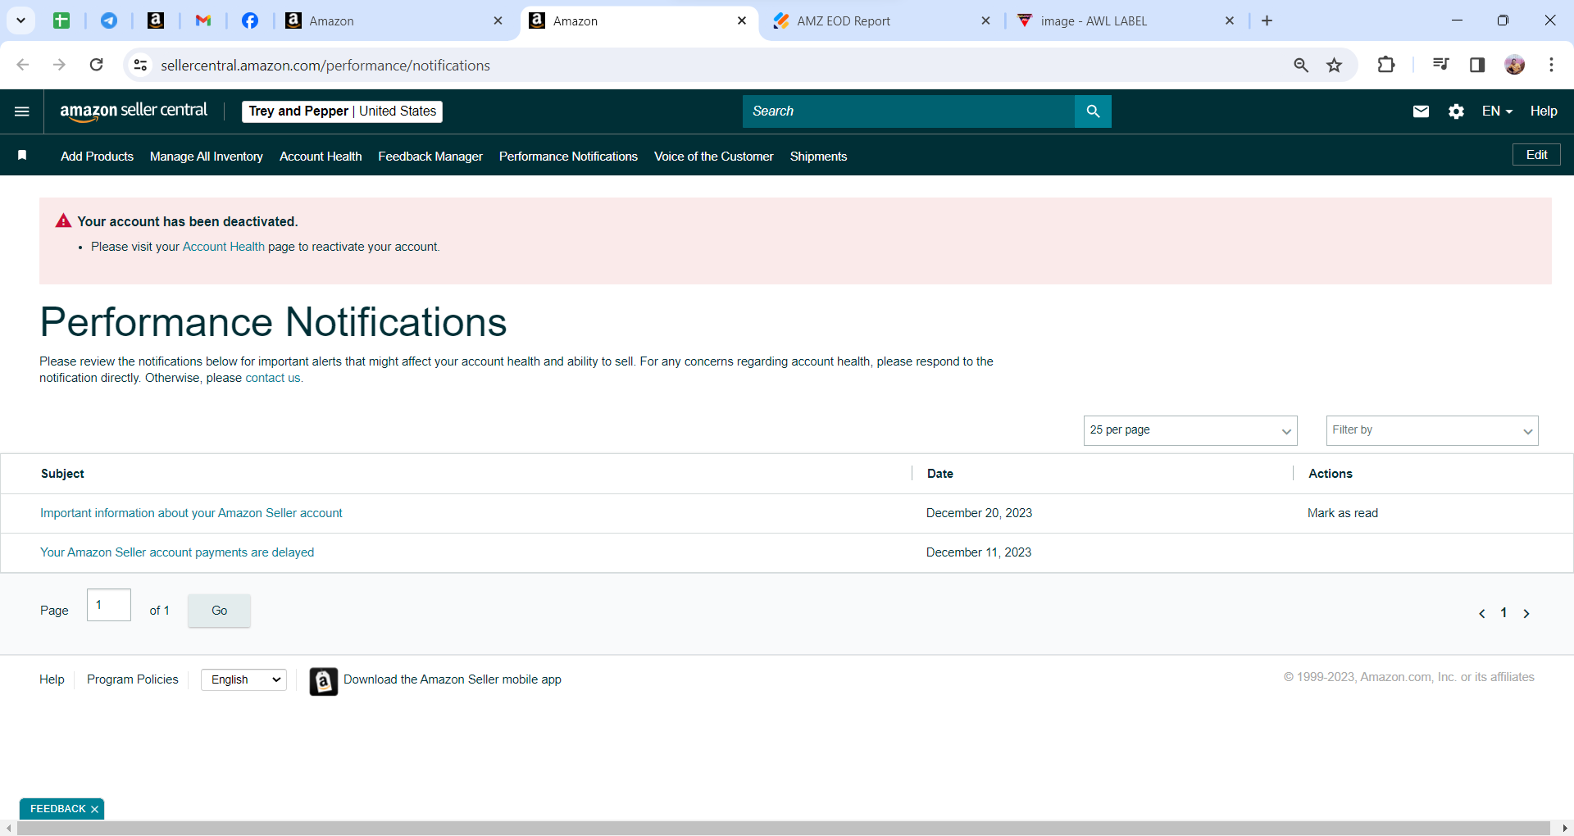Open Add Products in the nav bar

coord(97,157)
